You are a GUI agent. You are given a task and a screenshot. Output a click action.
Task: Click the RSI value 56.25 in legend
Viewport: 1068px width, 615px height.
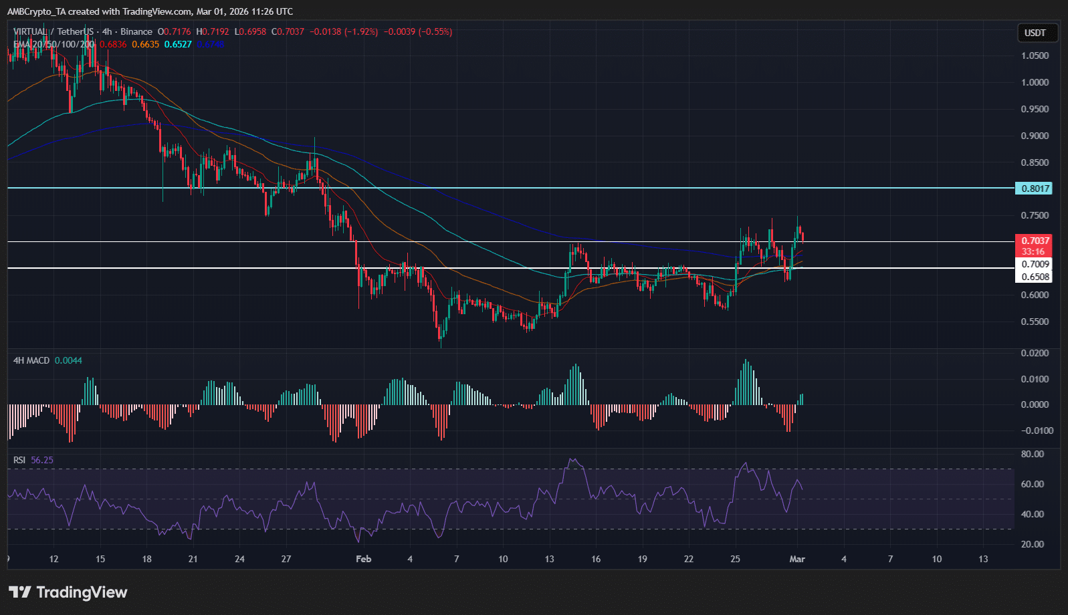(42, 460)
